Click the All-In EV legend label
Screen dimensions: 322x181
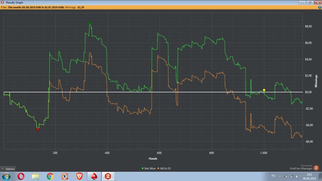pos(166,168)
